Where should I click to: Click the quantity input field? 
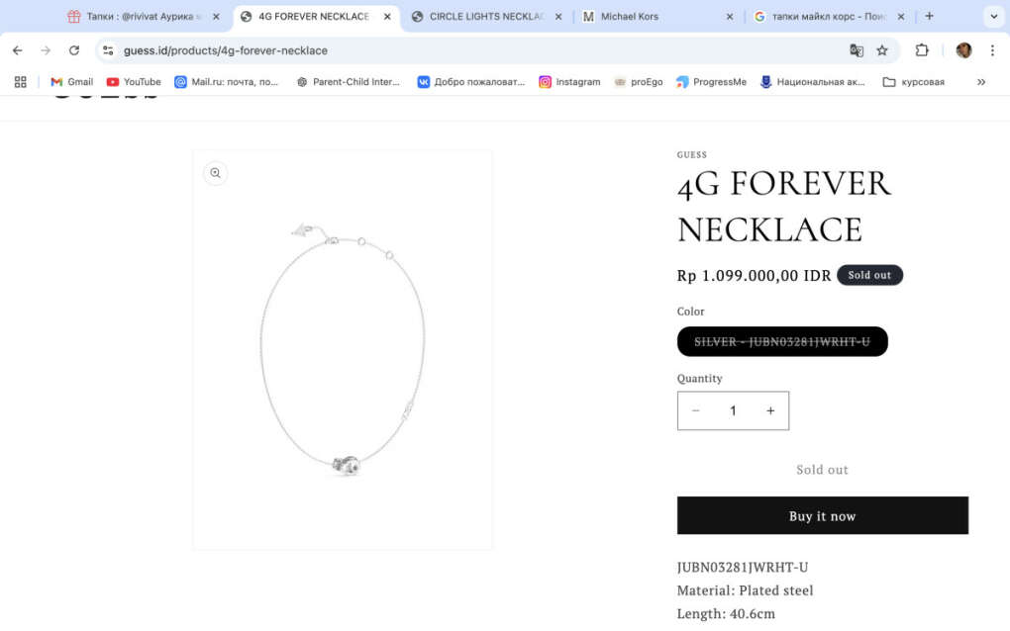pos(733,410)
